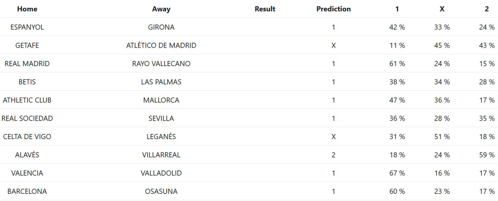Click the VALENCIA home team cell
Screen dimensions: 498x201
coord(27,173)
